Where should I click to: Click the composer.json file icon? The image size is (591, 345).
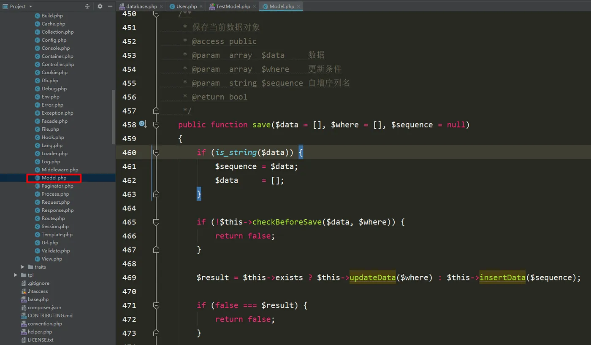pyautogui.click(x=24, y=307)
